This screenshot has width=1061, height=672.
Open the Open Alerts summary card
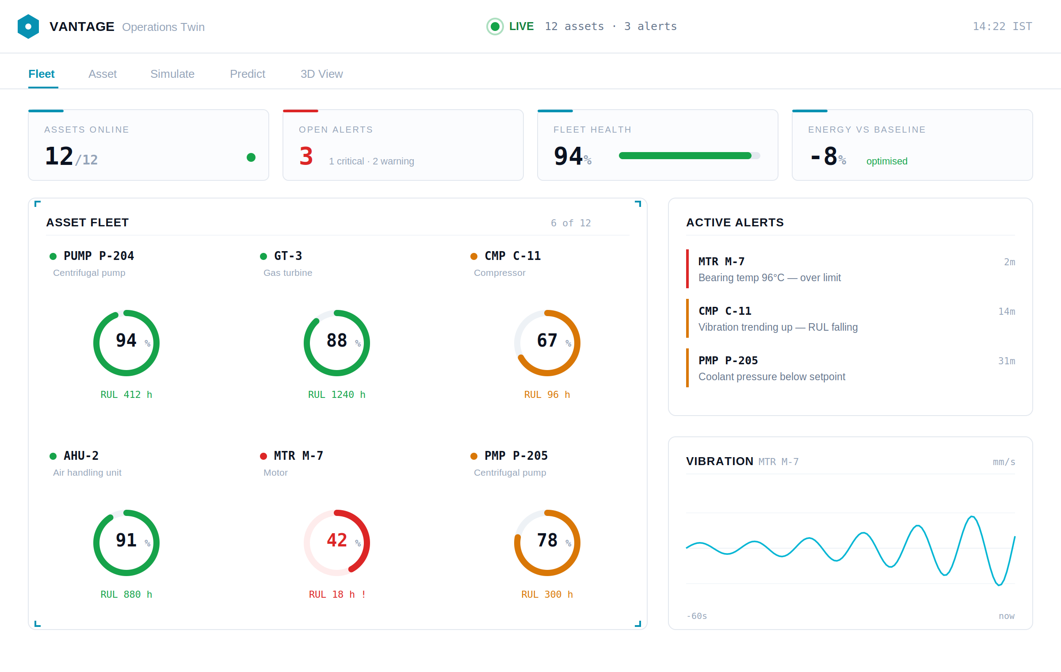(x=403, y=145)
